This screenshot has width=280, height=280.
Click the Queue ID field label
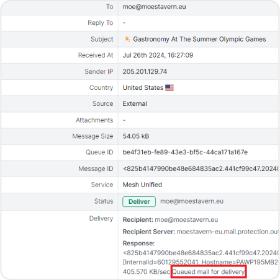[99, 152]
